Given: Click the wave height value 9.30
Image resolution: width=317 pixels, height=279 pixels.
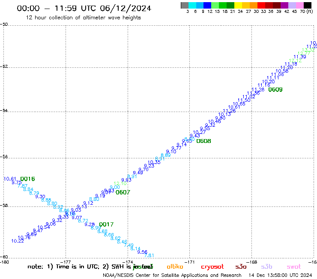Looking at the screenshot, I should tap(40, 197).
